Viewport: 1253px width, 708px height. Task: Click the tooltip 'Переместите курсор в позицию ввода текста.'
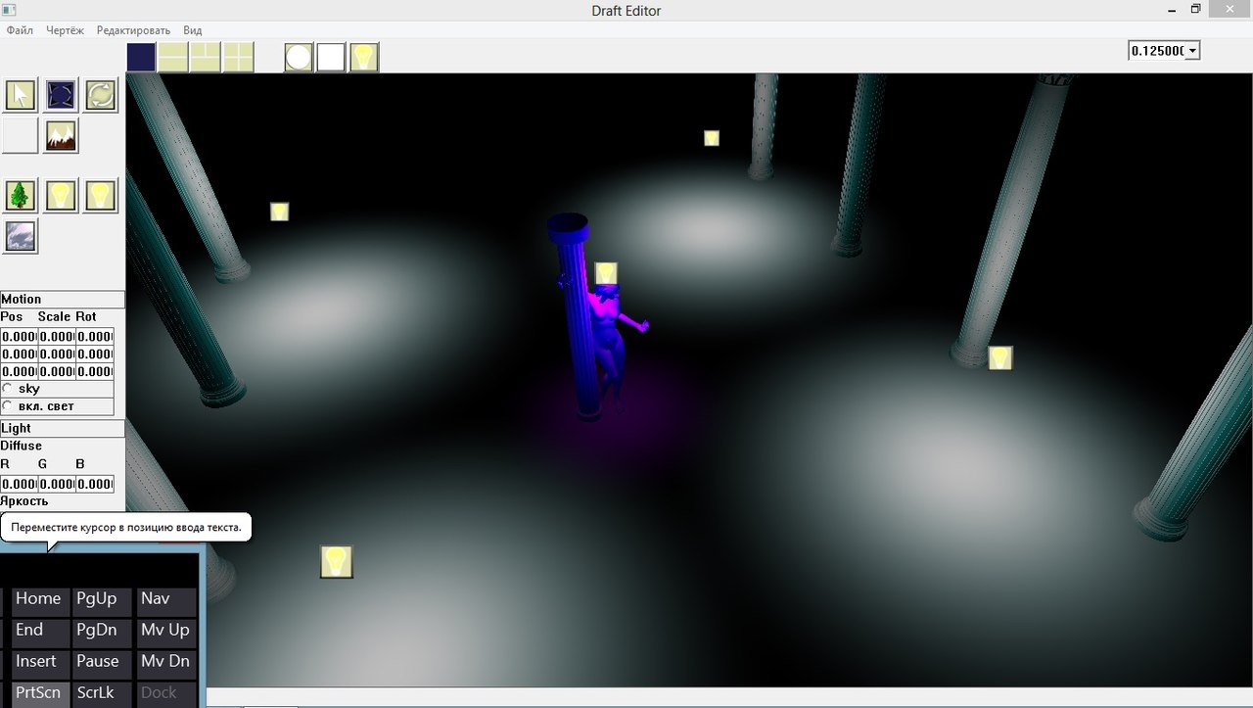click(x=126, y=528)
